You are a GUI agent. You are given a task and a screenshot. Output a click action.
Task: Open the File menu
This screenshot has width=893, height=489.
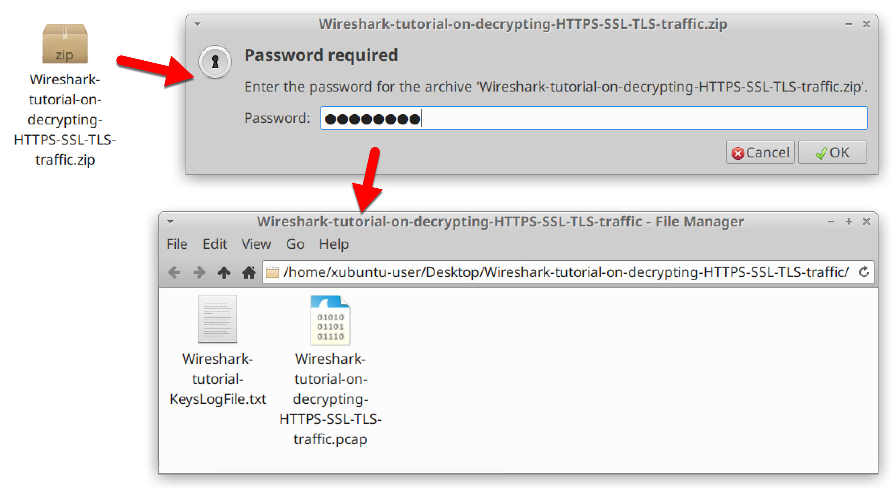[177, 244]
